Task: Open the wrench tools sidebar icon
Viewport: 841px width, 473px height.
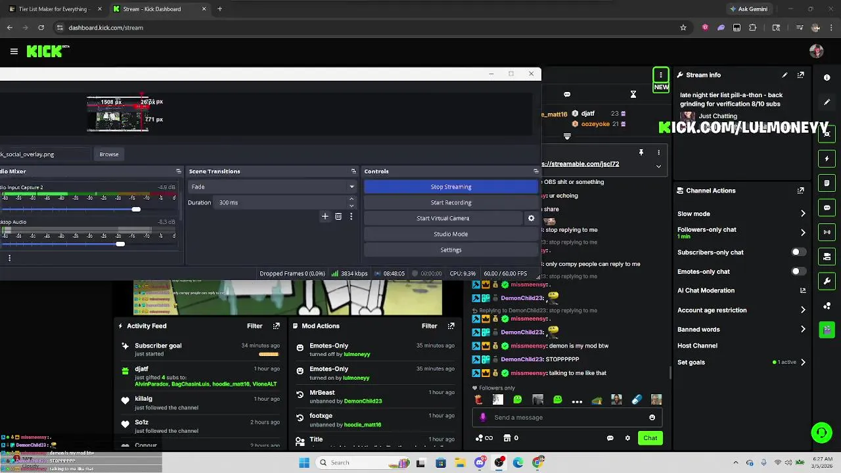Action: [827, 281]
